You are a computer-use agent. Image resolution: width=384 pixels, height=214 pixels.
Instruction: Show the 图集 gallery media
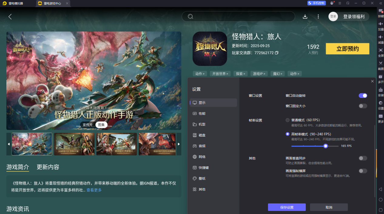point(101,125)
